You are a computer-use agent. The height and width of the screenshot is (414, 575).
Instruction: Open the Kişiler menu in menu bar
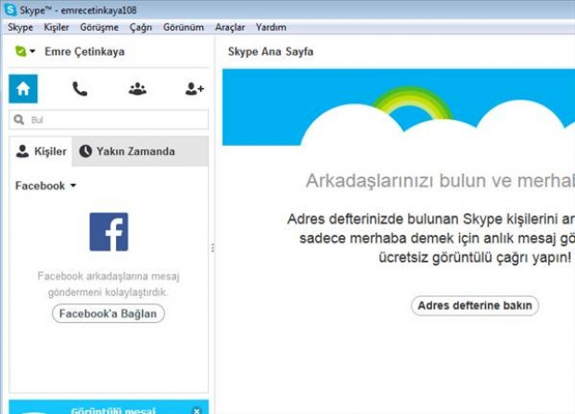coord(57,27)
